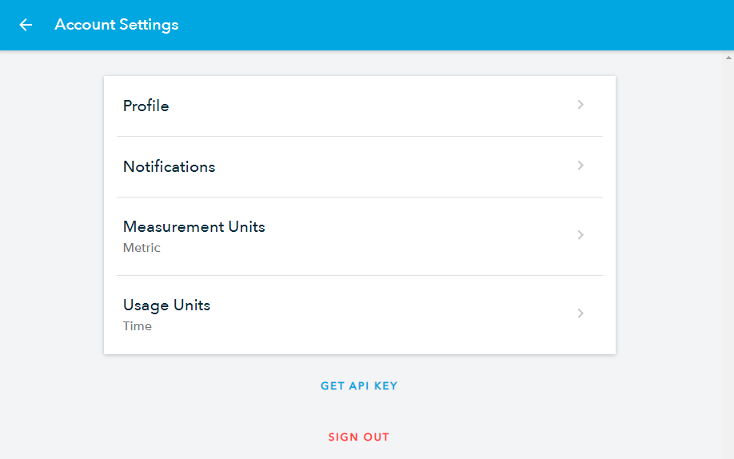This screenshot has height=459, width=734.
Task: Click the Time value under Usage Units
Action: (138, 326)
